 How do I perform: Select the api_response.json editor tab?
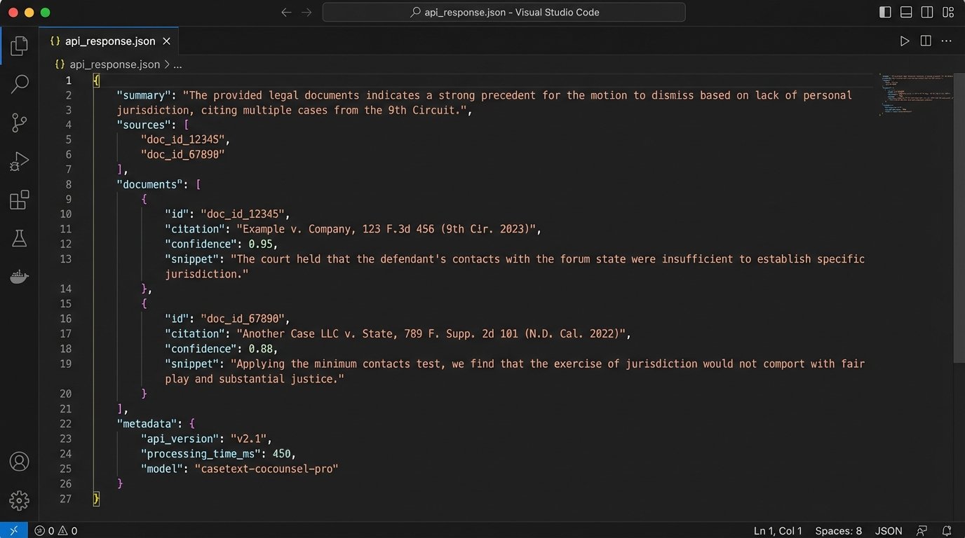click(x=109, y=41)
